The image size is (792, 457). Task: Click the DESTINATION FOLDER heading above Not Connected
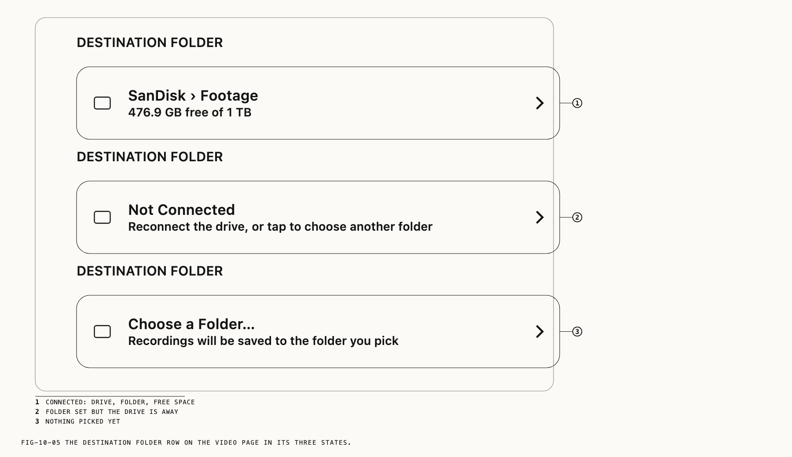click(x=150, y=157)
